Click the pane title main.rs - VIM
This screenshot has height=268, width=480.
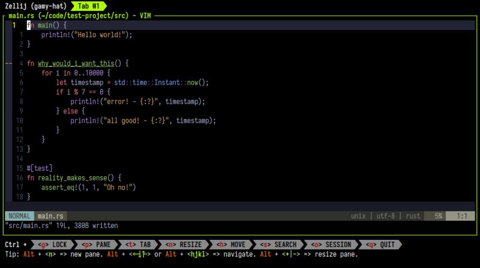(x=80, y=16)
